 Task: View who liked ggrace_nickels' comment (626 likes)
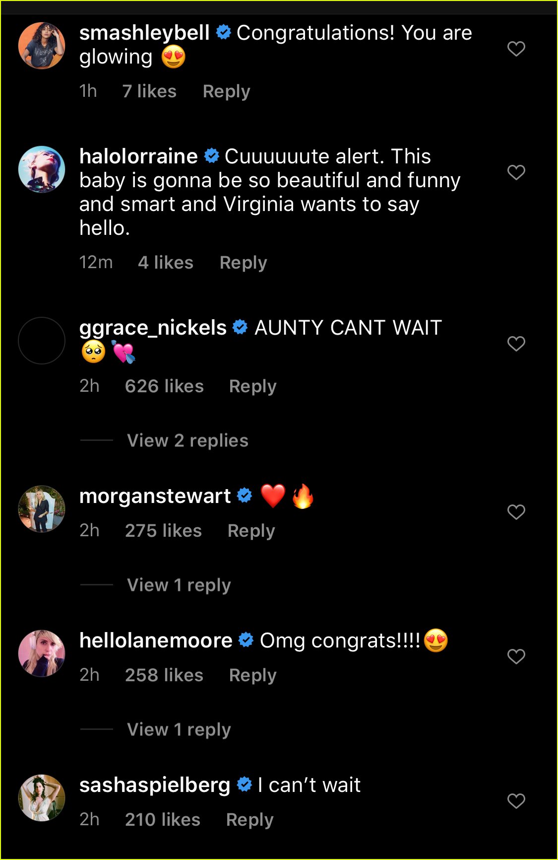click(164, 386)
